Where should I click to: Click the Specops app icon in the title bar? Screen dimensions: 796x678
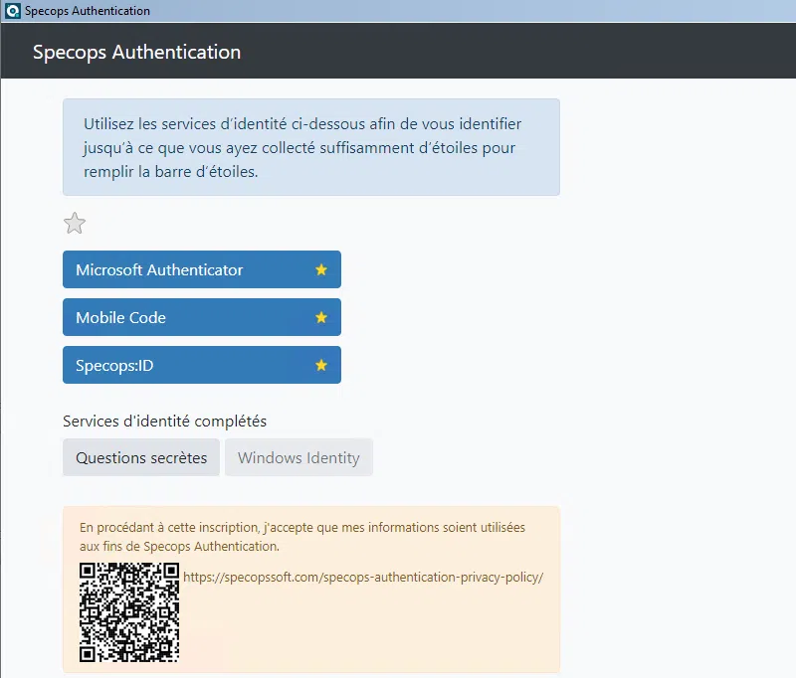coord(12,11)
